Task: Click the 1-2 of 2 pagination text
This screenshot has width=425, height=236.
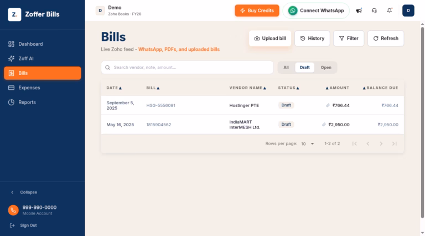Action: coord(332,144)
